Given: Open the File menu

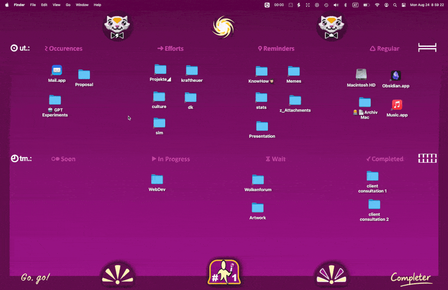Looking at the screenshot, I should pos(33,5).
